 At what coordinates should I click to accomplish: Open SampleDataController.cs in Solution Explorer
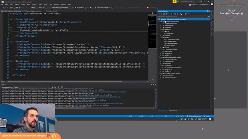click(174, 68)
